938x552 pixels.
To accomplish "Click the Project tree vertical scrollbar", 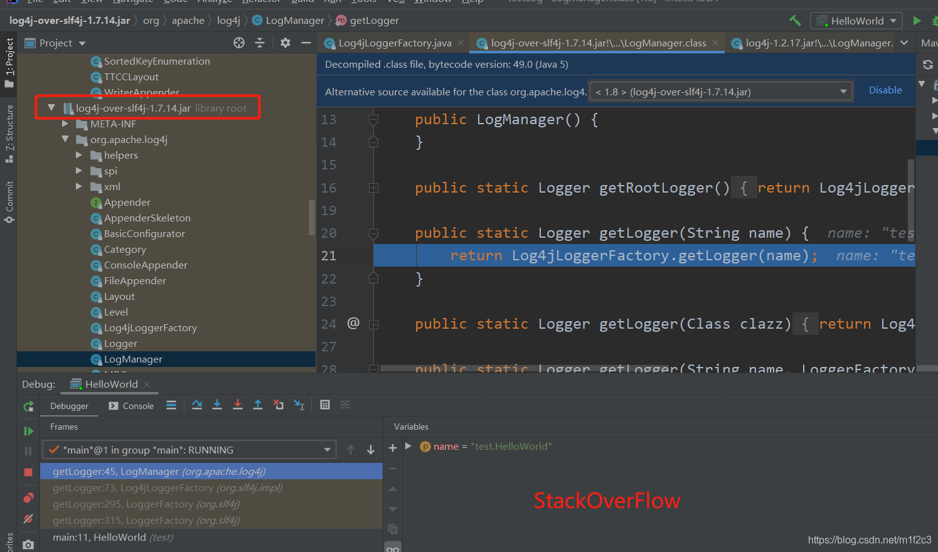I will coord(312,217).
